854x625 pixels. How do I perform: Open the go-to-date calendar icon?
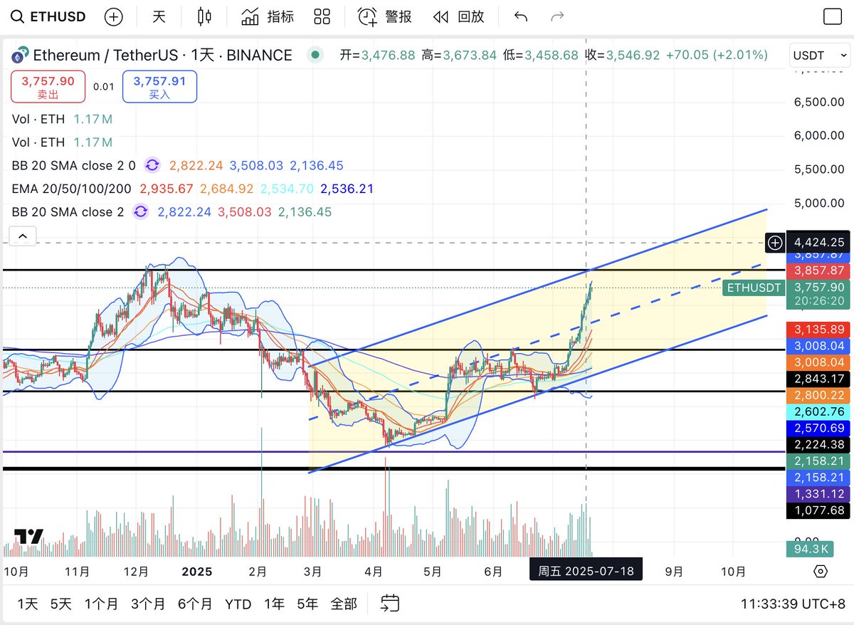click(x=389, y=604)
